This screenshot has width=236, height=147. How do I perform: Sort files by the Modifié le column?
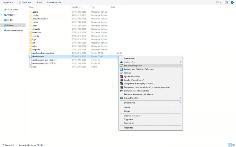pyautogui.click(x=76, y=7)
